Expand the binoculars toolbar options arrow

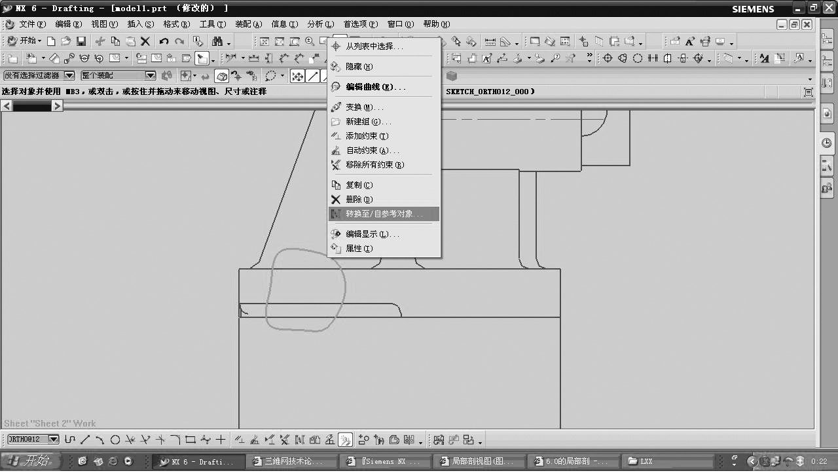point(228,43)
